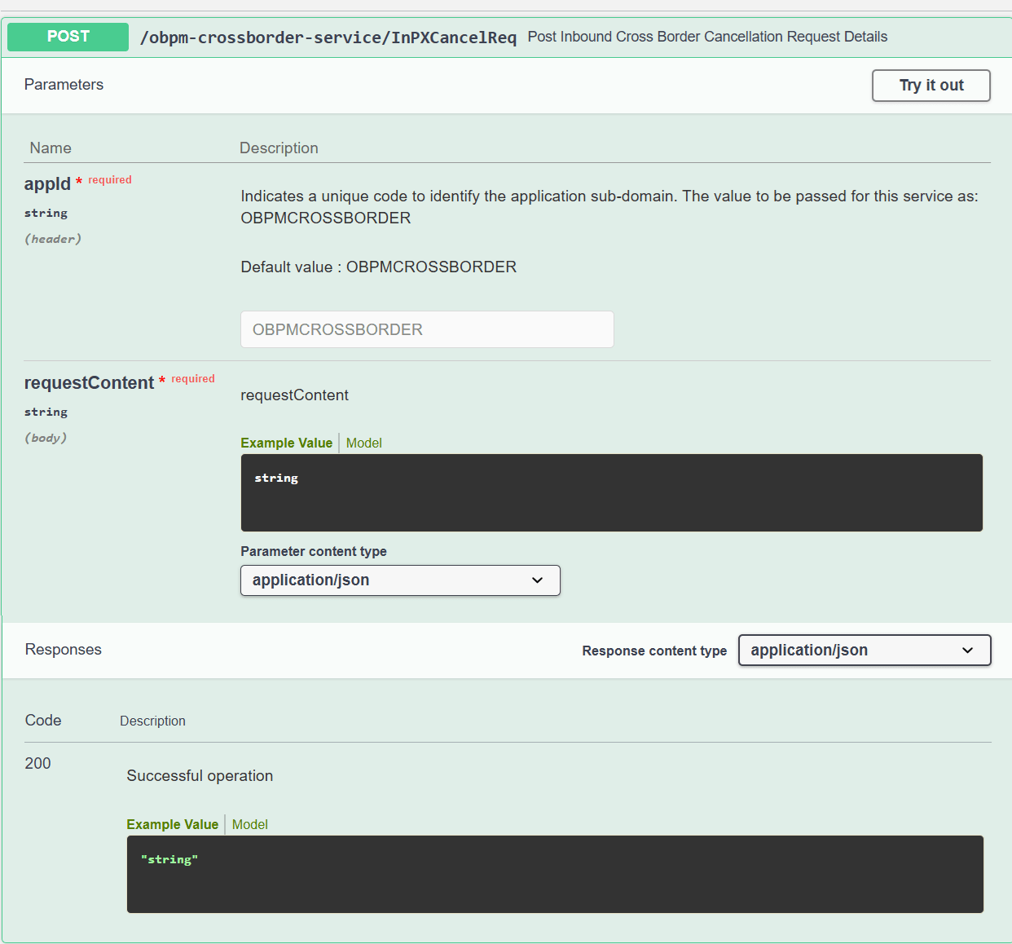
Task: Click the 200 response code
Action: pos(37,763)
